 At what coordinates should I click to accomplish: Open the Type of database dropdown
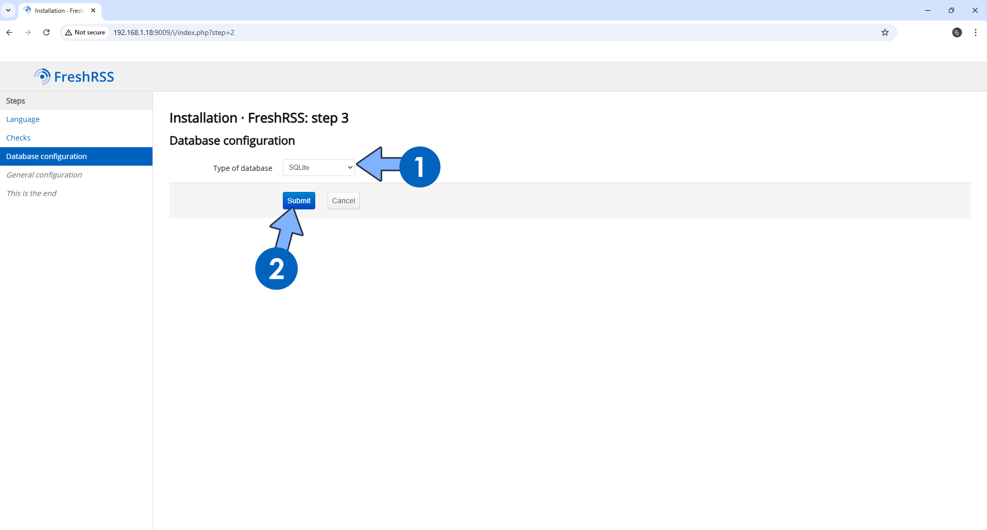(x=319, y=167)
